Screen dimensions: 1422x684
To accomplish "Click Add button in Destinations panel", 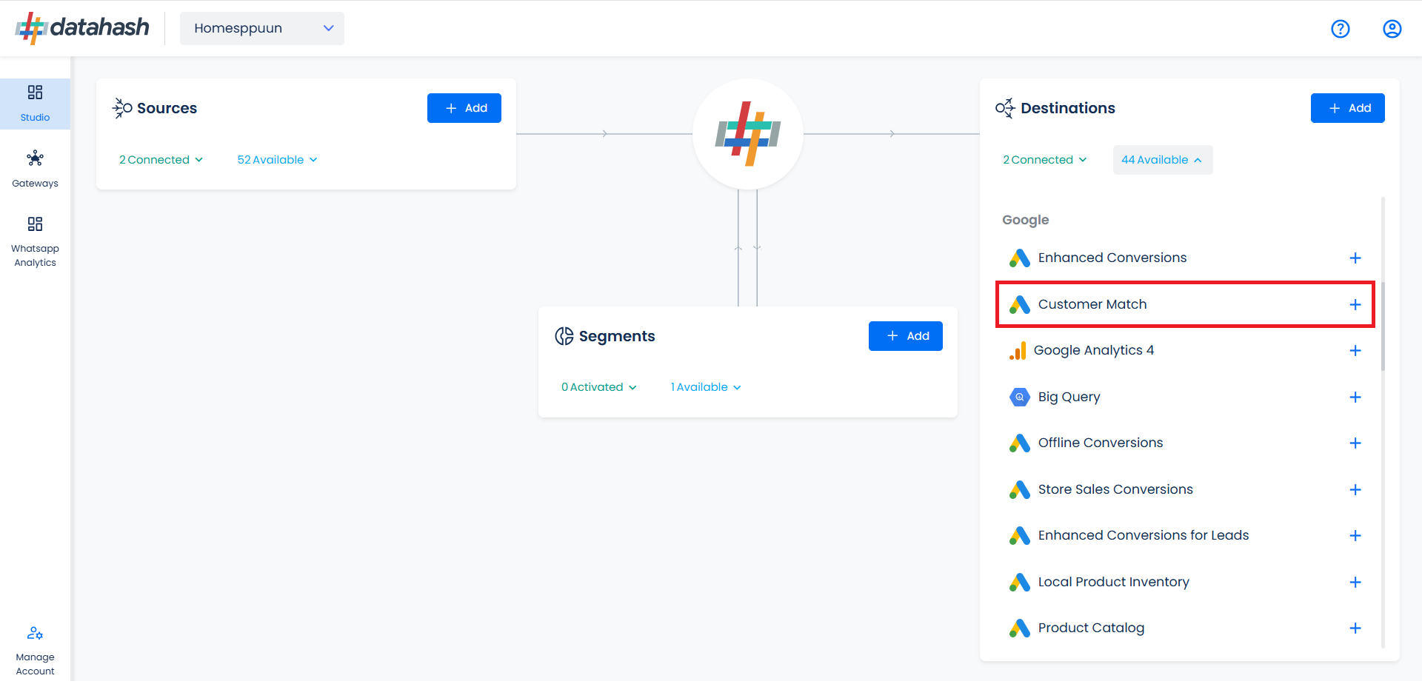I will coord(1348,108).
